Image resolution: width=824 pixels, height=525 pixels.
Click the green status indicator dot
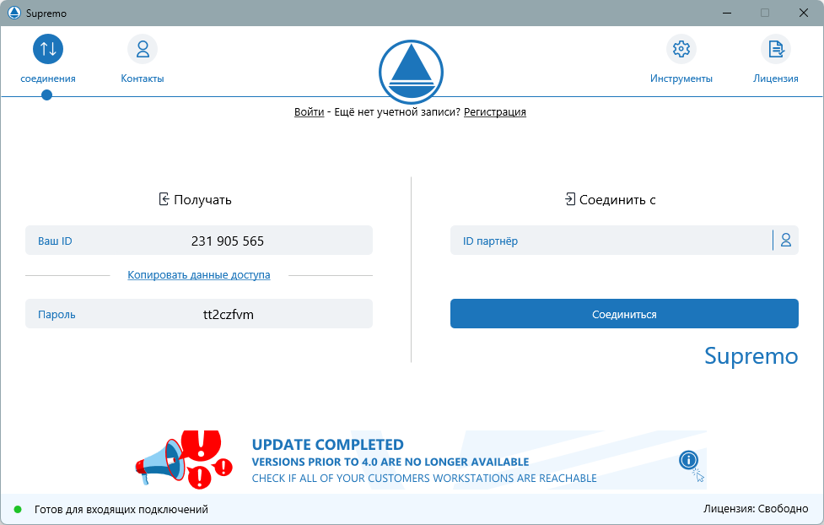coord(18,509)
